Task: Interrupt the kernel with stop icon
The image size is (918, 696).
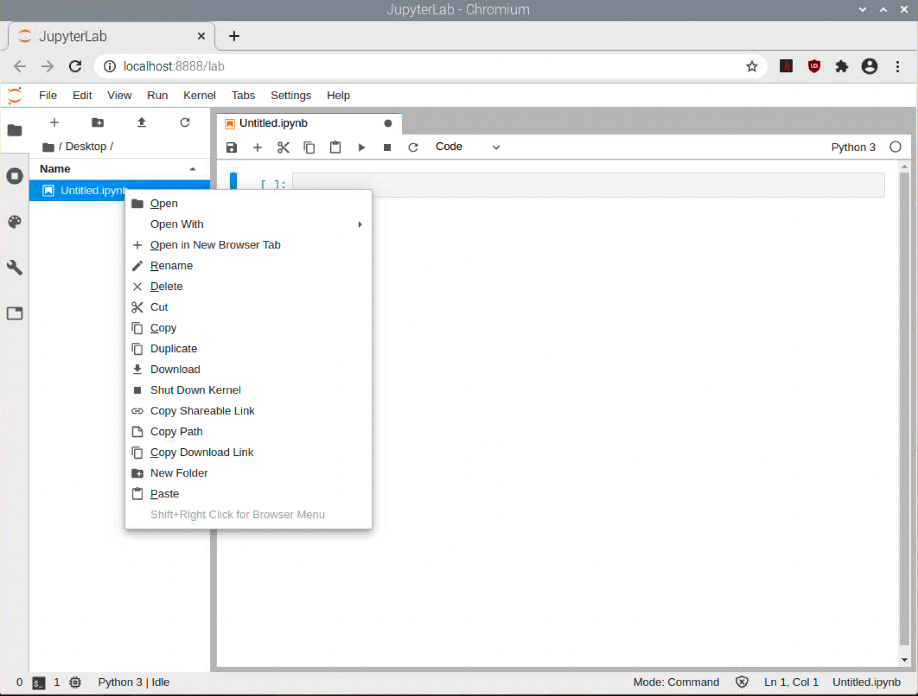Action: [x=387, y=147]
